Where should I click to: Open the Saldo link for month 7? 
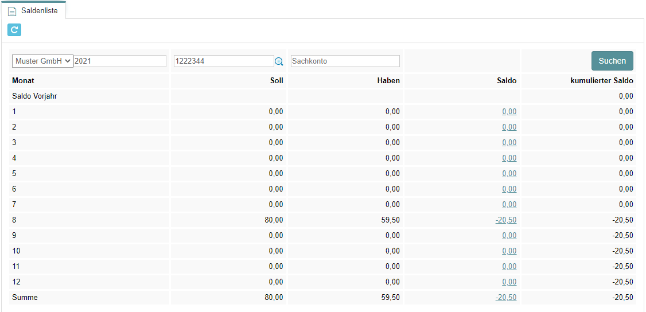(509, 205)
